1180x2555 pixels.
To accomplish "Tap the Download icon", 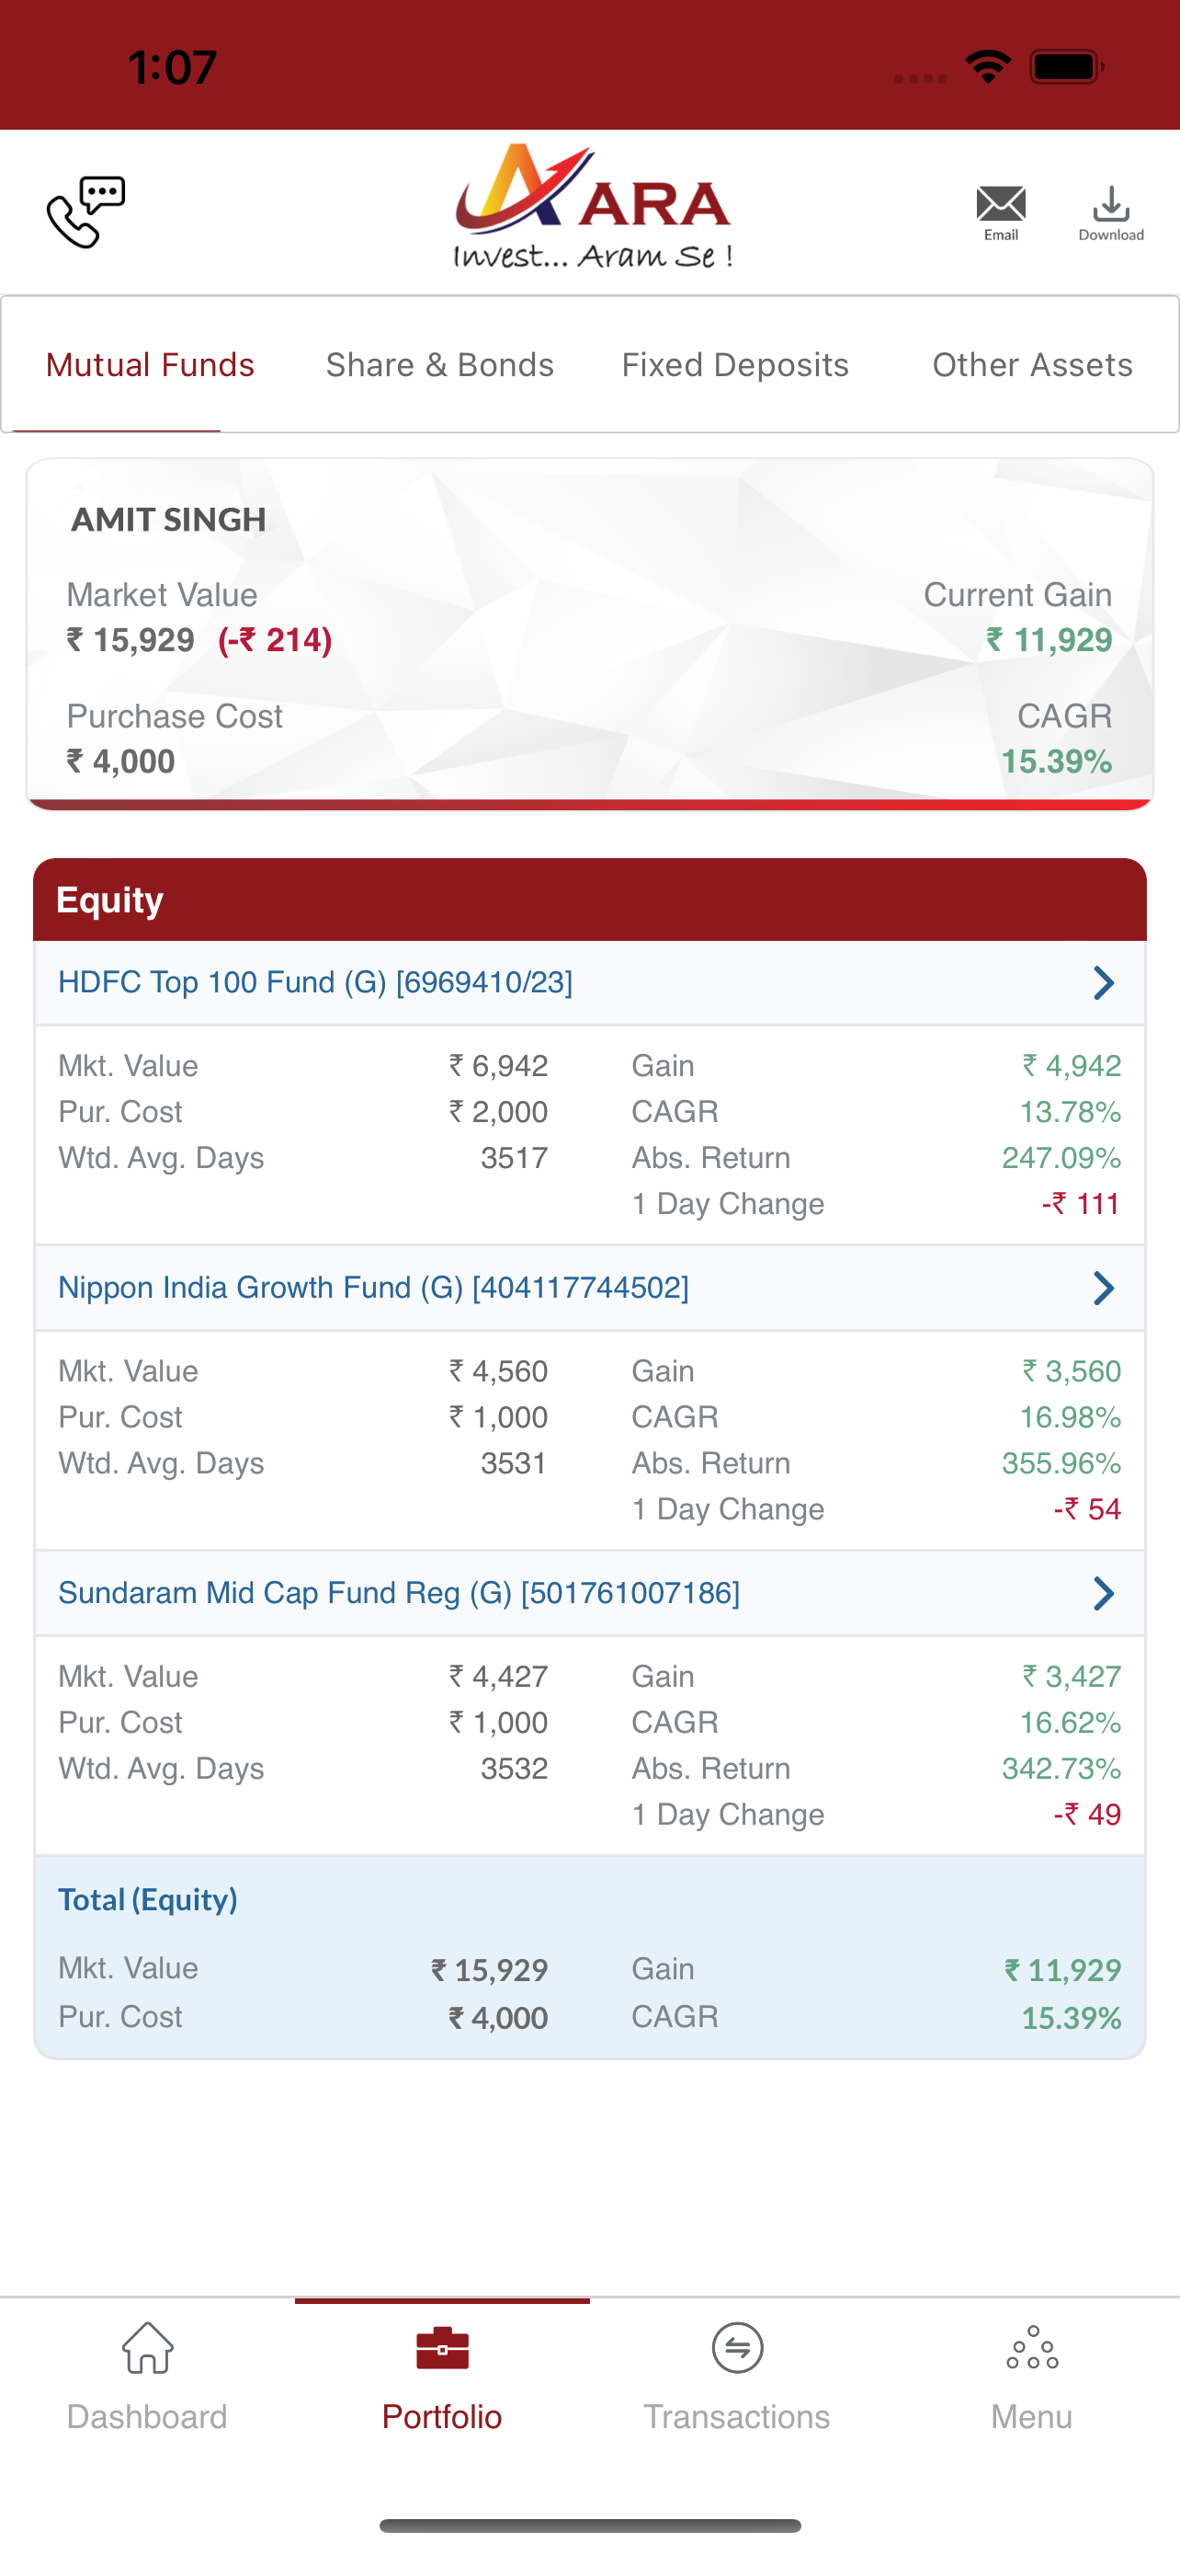I will point(1111,212).
